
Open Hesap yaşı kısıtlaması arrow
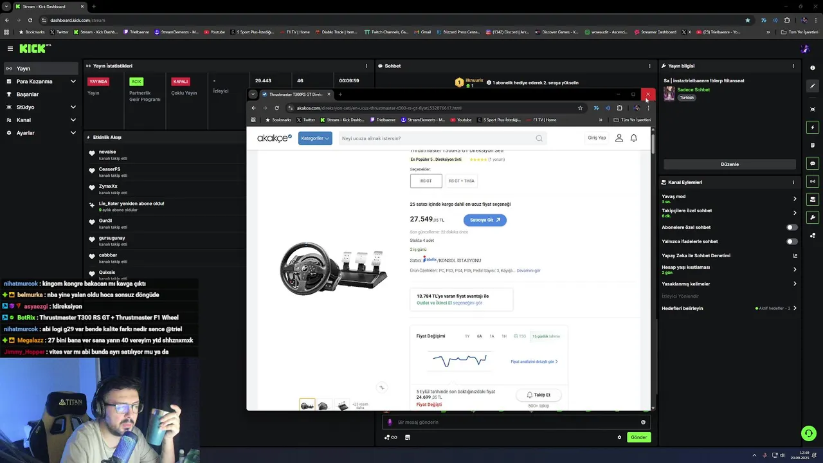pyautogui.click(x=795, y=269)
